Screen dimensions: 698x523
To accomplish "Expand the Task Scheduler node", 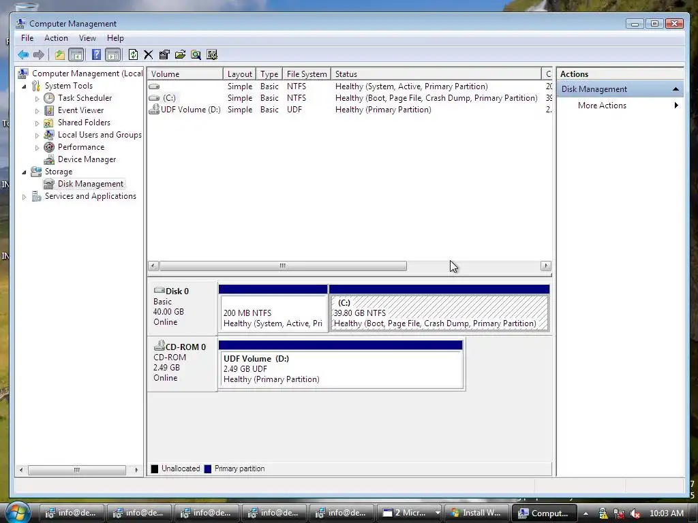I will click(37, 99).
